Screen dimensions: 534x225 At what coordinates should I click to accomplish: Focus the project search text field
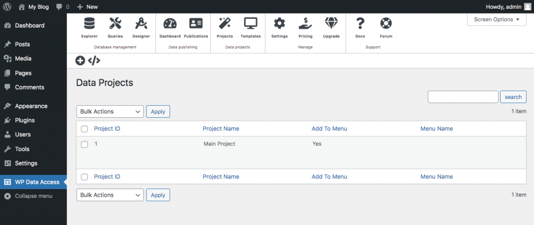click(463, 97)
